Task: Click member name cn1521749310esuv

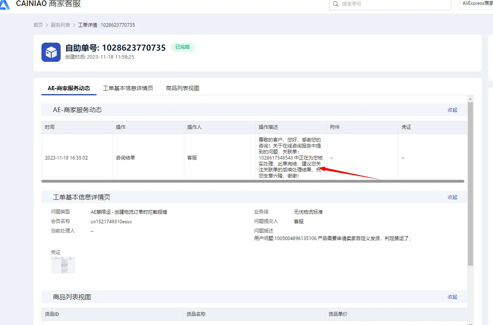Action: click(x=111, y=222)
